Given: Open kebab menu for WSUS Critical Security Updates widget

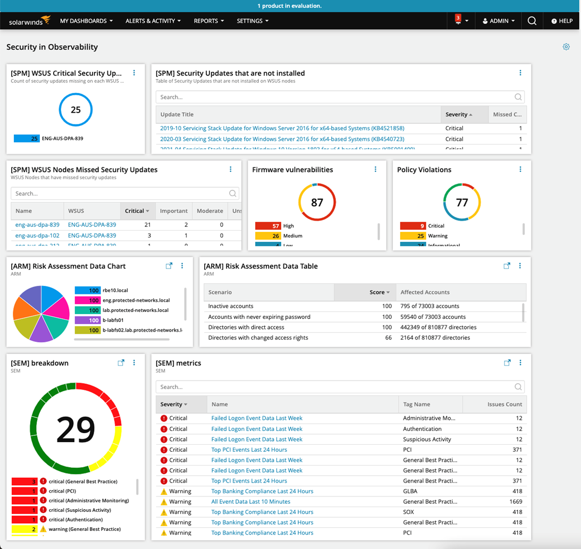Looking at the screenshot, I should coord(134,73).
